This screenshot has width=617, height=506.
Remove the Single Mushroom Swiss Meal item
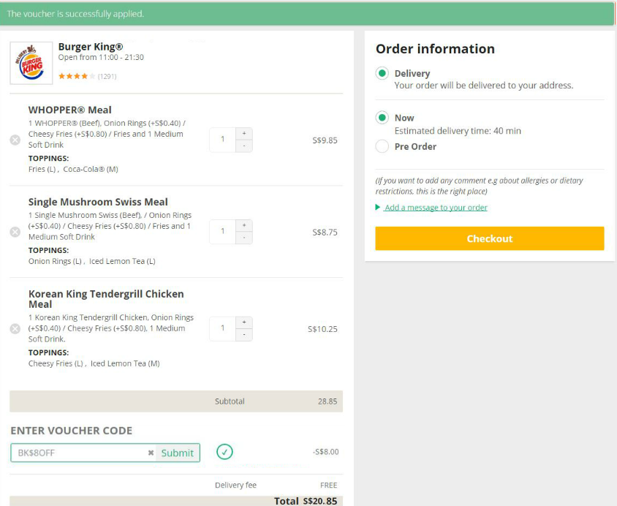click(15, 232)
